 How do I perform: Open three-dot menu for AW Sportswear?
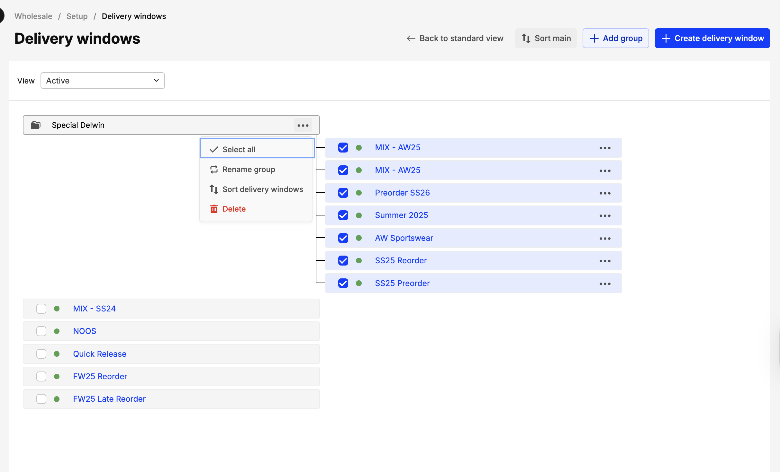[605, 238]
